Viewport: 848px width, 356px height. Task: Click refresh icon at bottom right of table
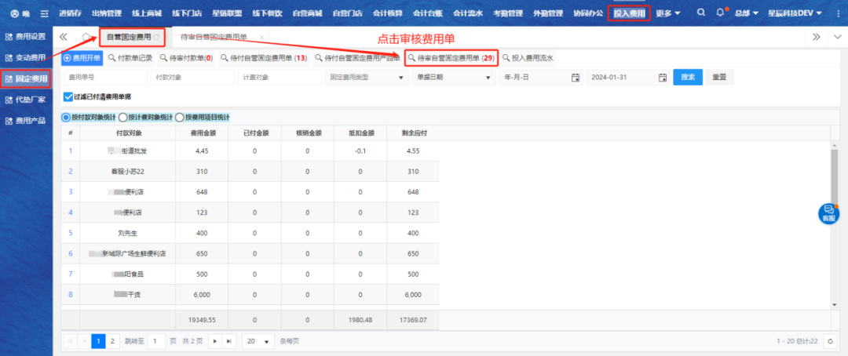pos(831,341)
